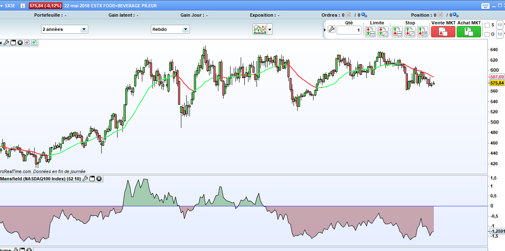Screen dimensions: 505x251
Task: Click the Données en fin de journée text
Action: 59,172
